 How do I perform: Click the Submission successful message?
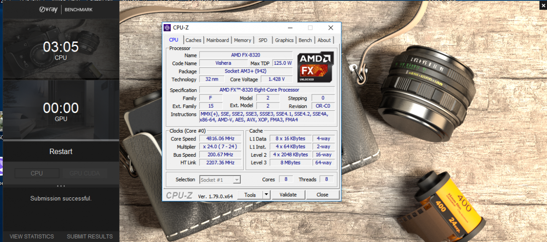(x=61, y=198)
